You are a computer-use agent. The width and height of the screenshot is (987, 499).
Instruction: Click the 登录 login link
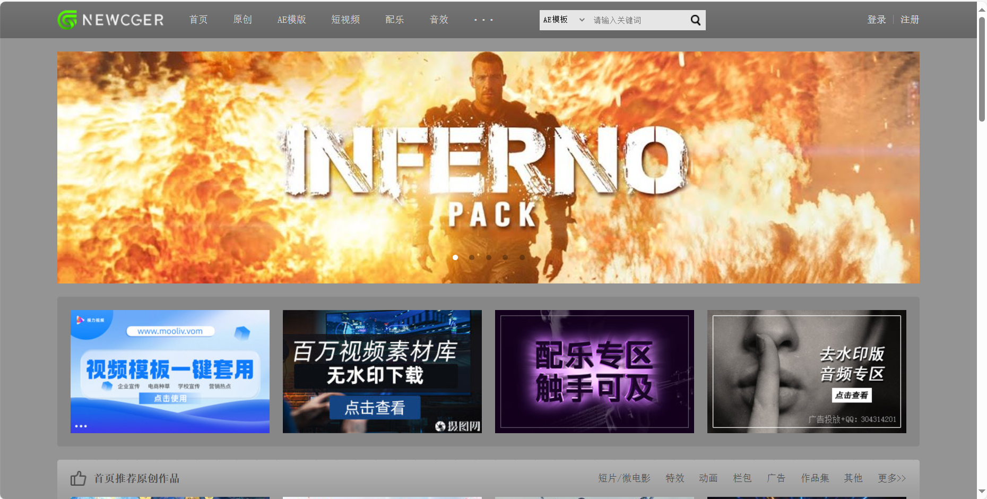(876, 20)
